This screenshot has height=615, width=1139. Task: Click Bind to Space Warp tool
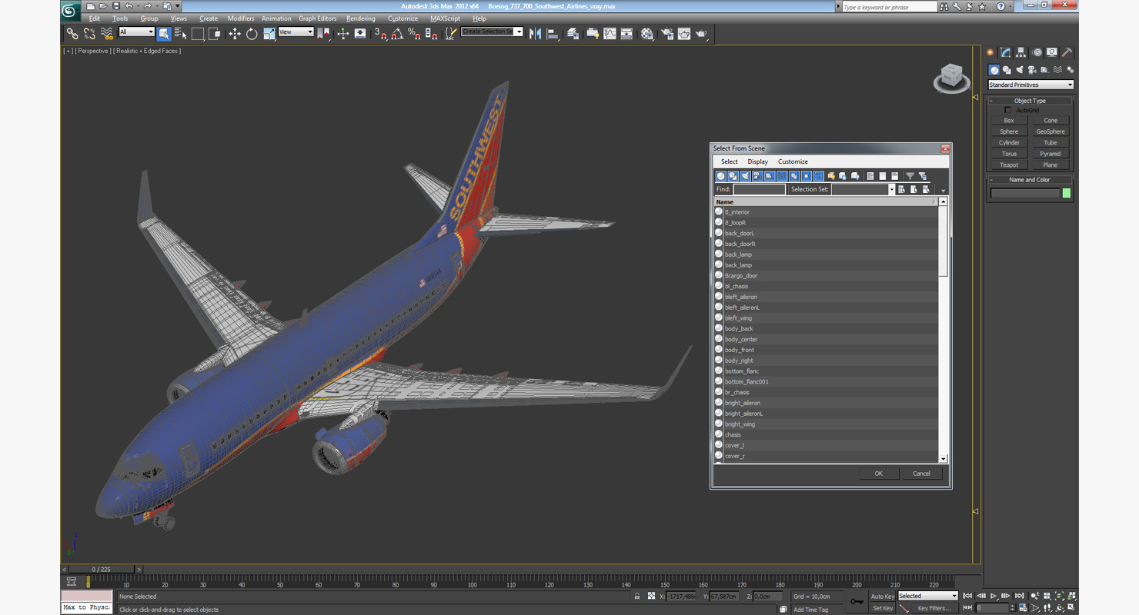coord(106,34)
